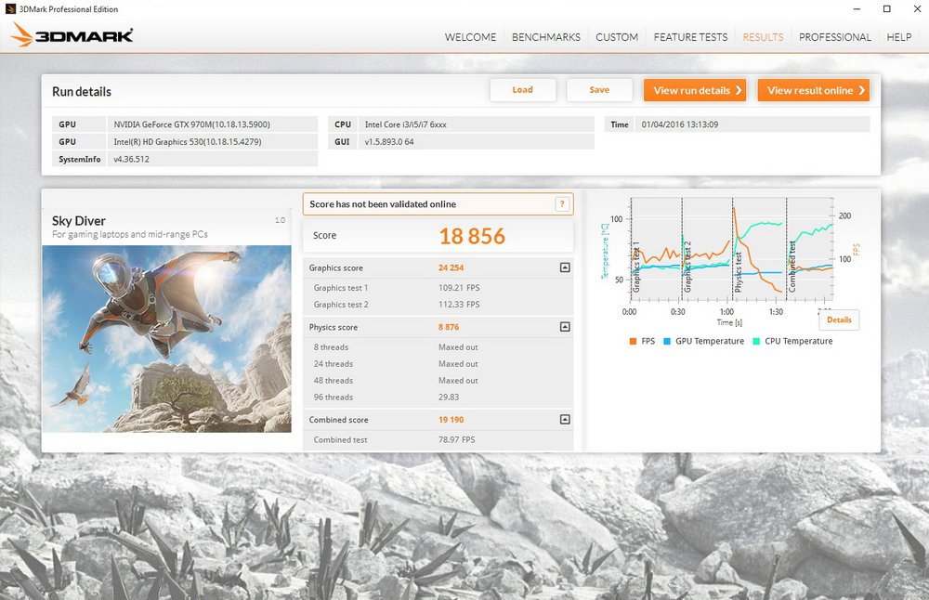This screenshot has width=929, height=600.
Task: Open the HELP tab
Action: click(898, 37)
